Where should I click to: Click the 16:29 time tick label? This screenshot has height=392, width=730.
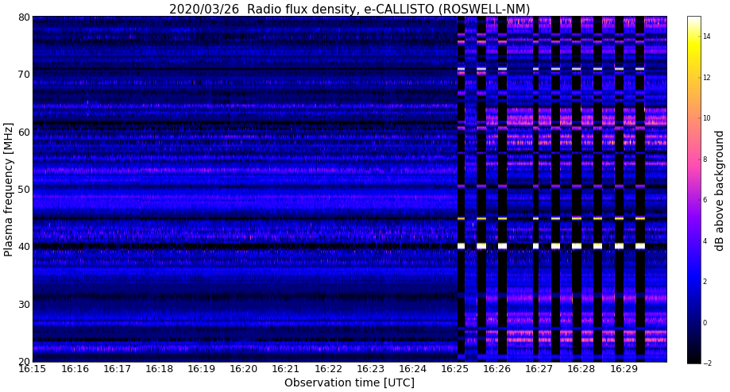pos(624,369)
